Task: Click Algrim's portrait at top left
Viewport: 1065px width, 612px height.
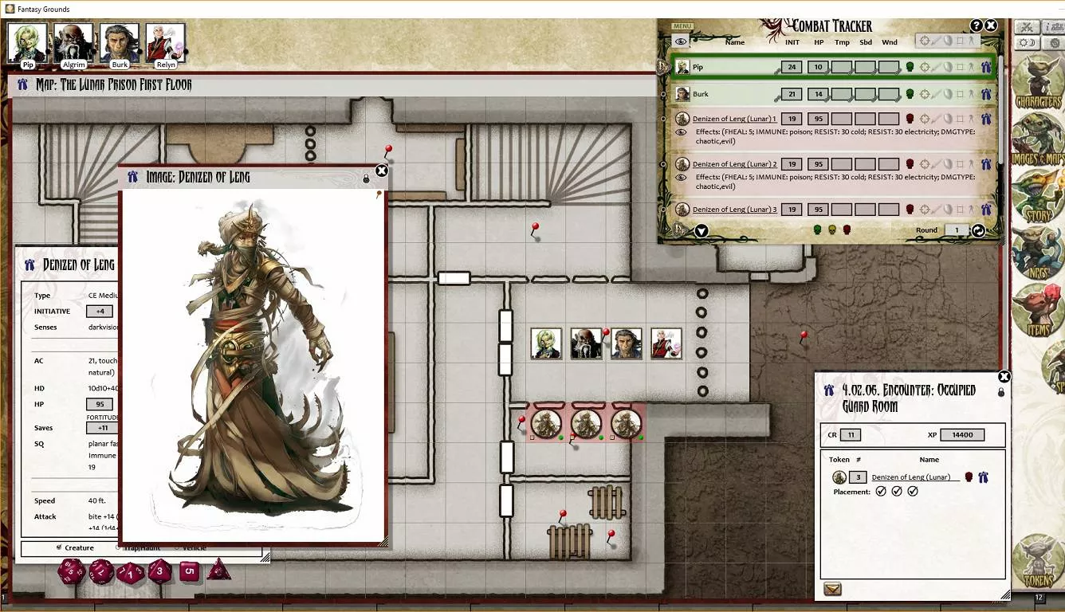Action: pyautogui.click(x=73, y=43)
